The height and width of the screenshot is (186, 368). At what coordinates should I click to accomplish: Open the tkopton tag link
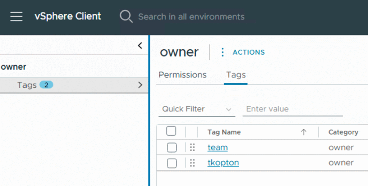coord(223,163)
